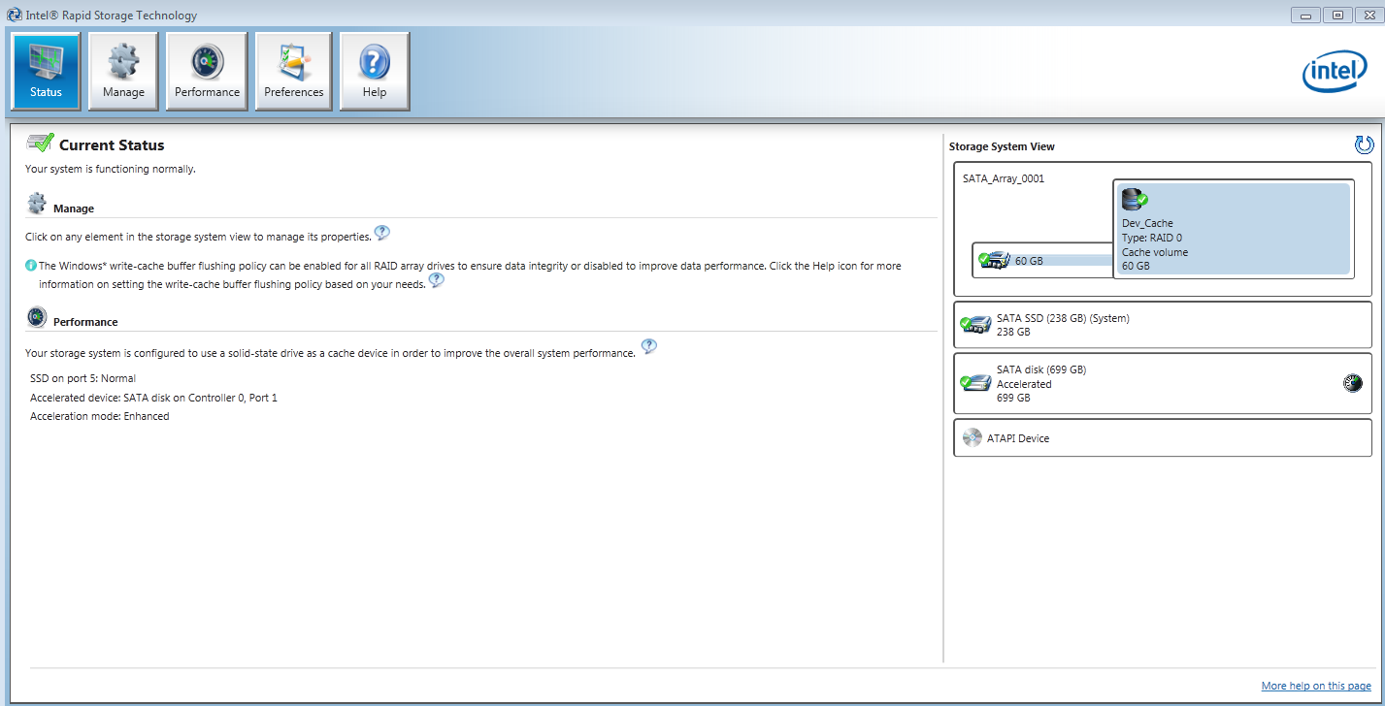The height and width of the screenshot is (706, 1385).
Task: Restore down the application window
Action: 1337,15
